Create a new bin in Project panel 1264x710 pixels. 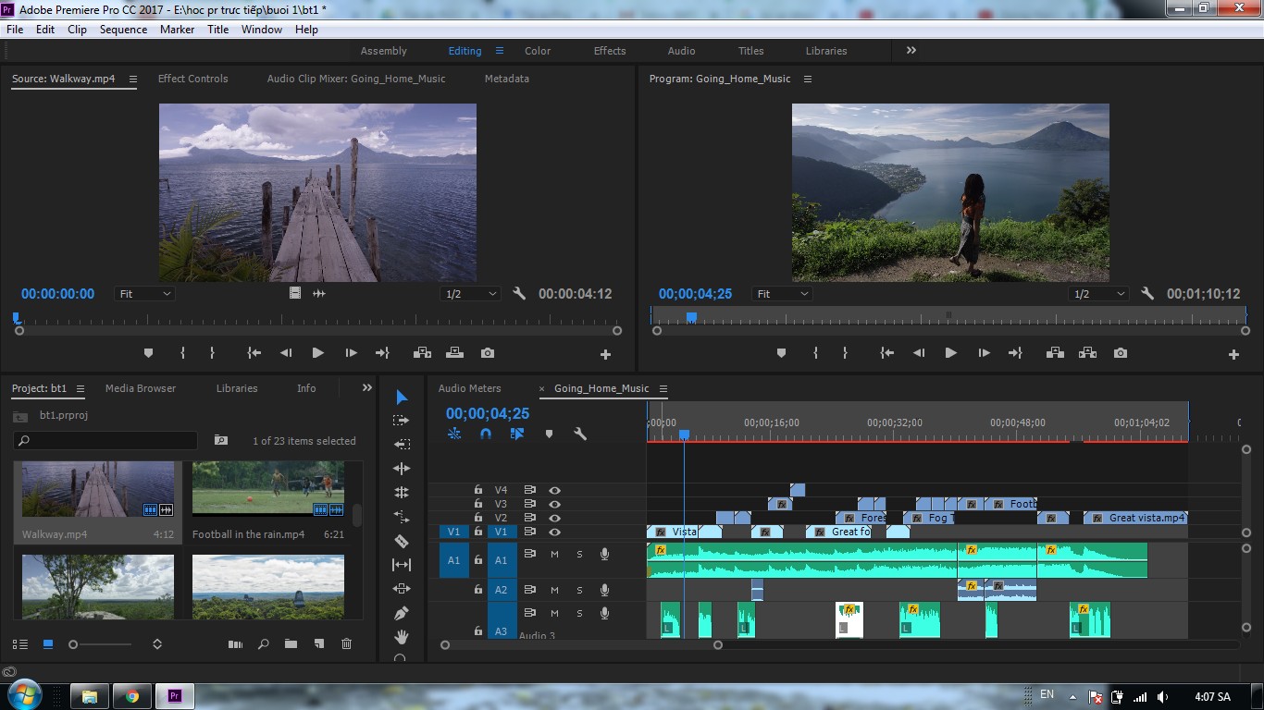coord(291,644)
